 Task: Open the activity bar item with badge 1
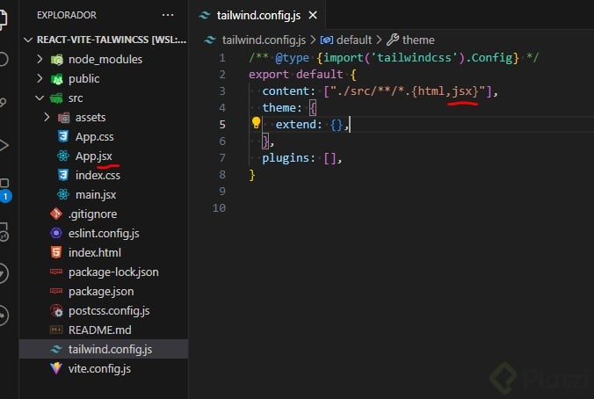(x=4, y=190)
